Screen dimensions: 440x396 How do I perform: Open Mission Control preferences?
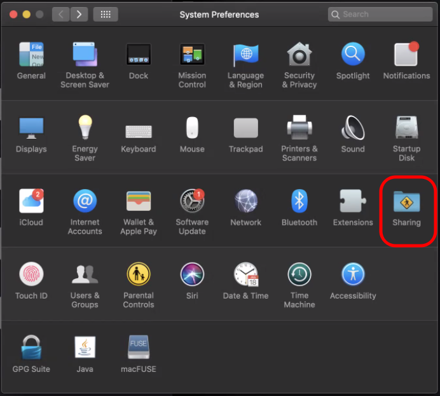[192, 55]
